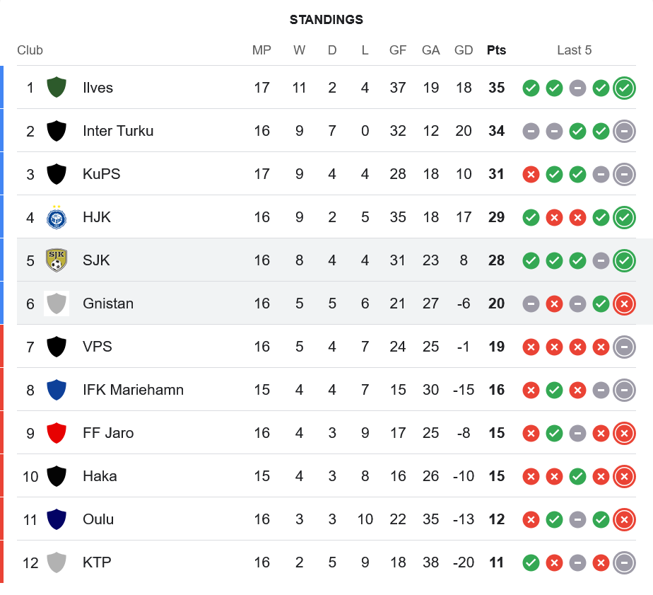Click the HJK club logo
Viewport: 653px width, 595px height.
click(57, 217)
